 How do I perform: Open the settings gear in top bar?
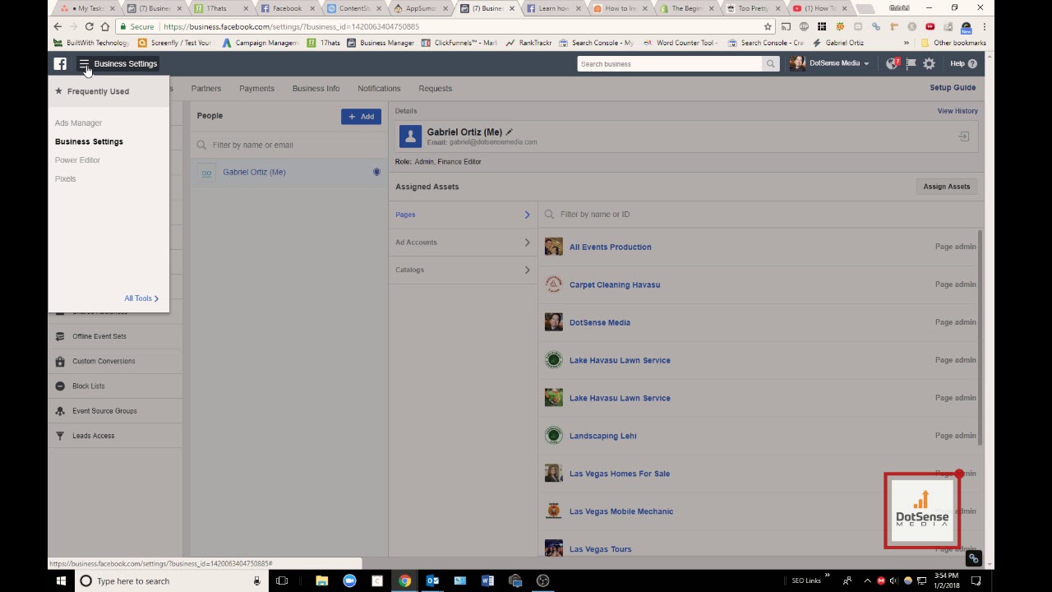pyautogui.click(x=929, y=63)
